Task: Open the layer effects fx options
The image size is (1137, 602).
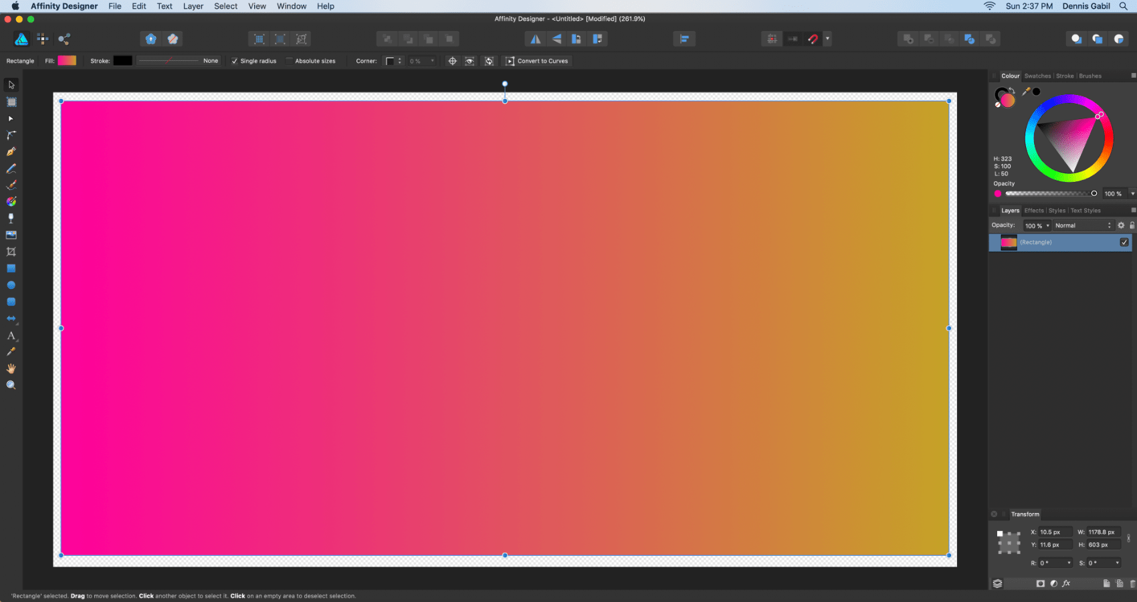Action: tap(1067, 583)
